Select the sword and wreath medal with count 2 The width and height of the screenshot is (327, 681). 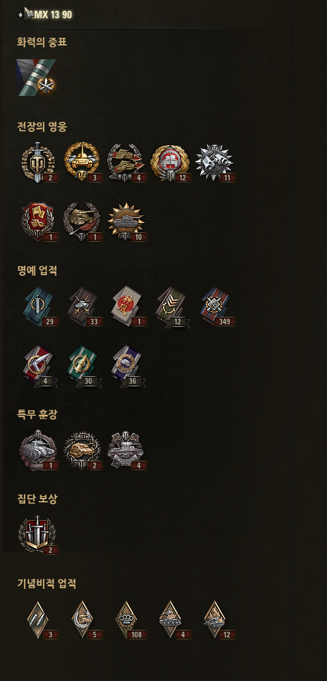coord(39,163)
